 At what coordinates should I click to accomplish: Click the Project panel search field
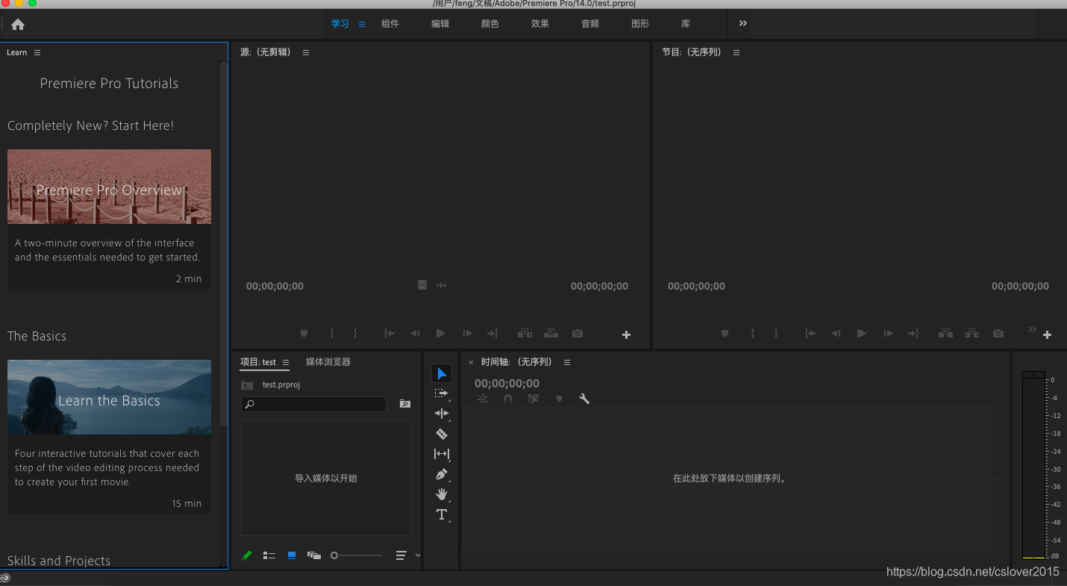(x=313, y=404)
